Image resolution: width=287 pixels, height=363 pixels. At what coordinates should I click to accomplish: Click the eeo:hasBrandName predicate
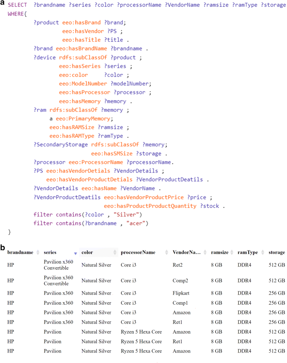(81, 48)
